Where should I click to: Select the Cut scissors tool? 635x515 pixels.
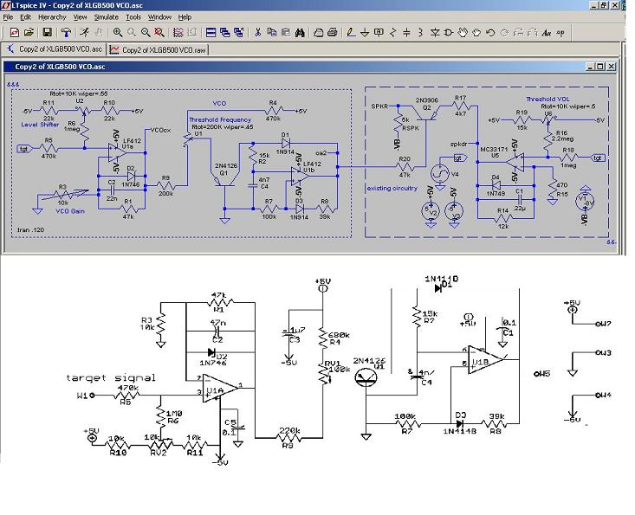click(x=257, y=32)
